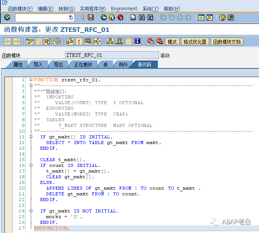Open the 实用程序(M) menu
This screenshot has width=259, height=233.
(93, 9)
